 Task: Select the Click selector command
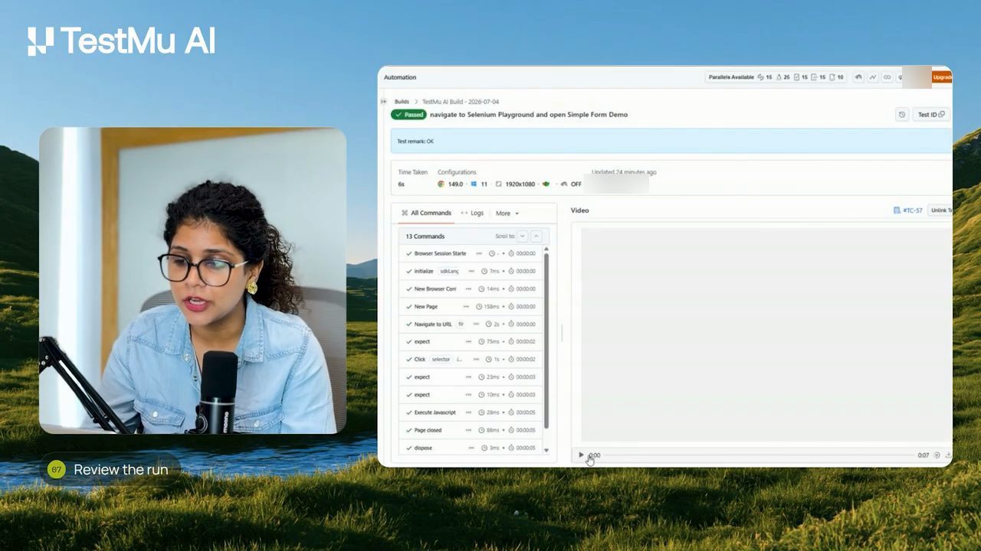[x=471, y=359]
